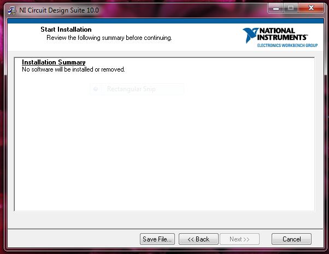
Task: Click empty area of the summary text box
Action: pyautogui.click(x=164, y=153)
